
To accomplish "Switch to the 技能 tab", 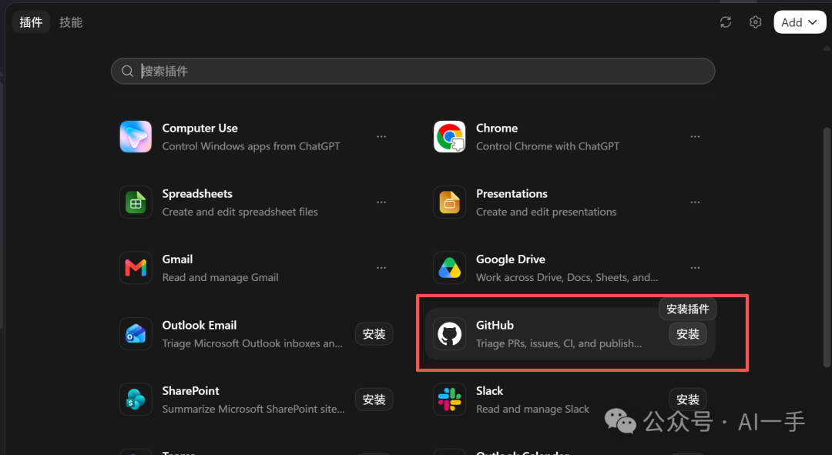I will [x=71, y=22].
